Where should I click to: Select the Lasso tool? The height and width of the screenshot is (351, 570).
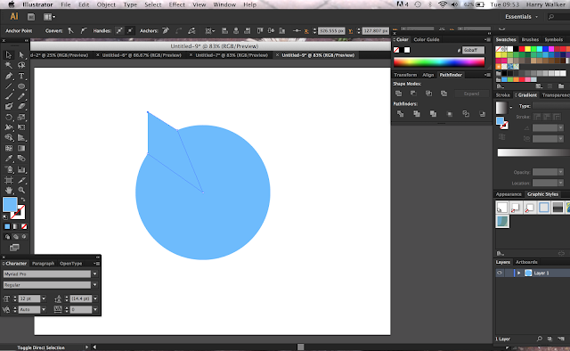(x=21, y=65)
